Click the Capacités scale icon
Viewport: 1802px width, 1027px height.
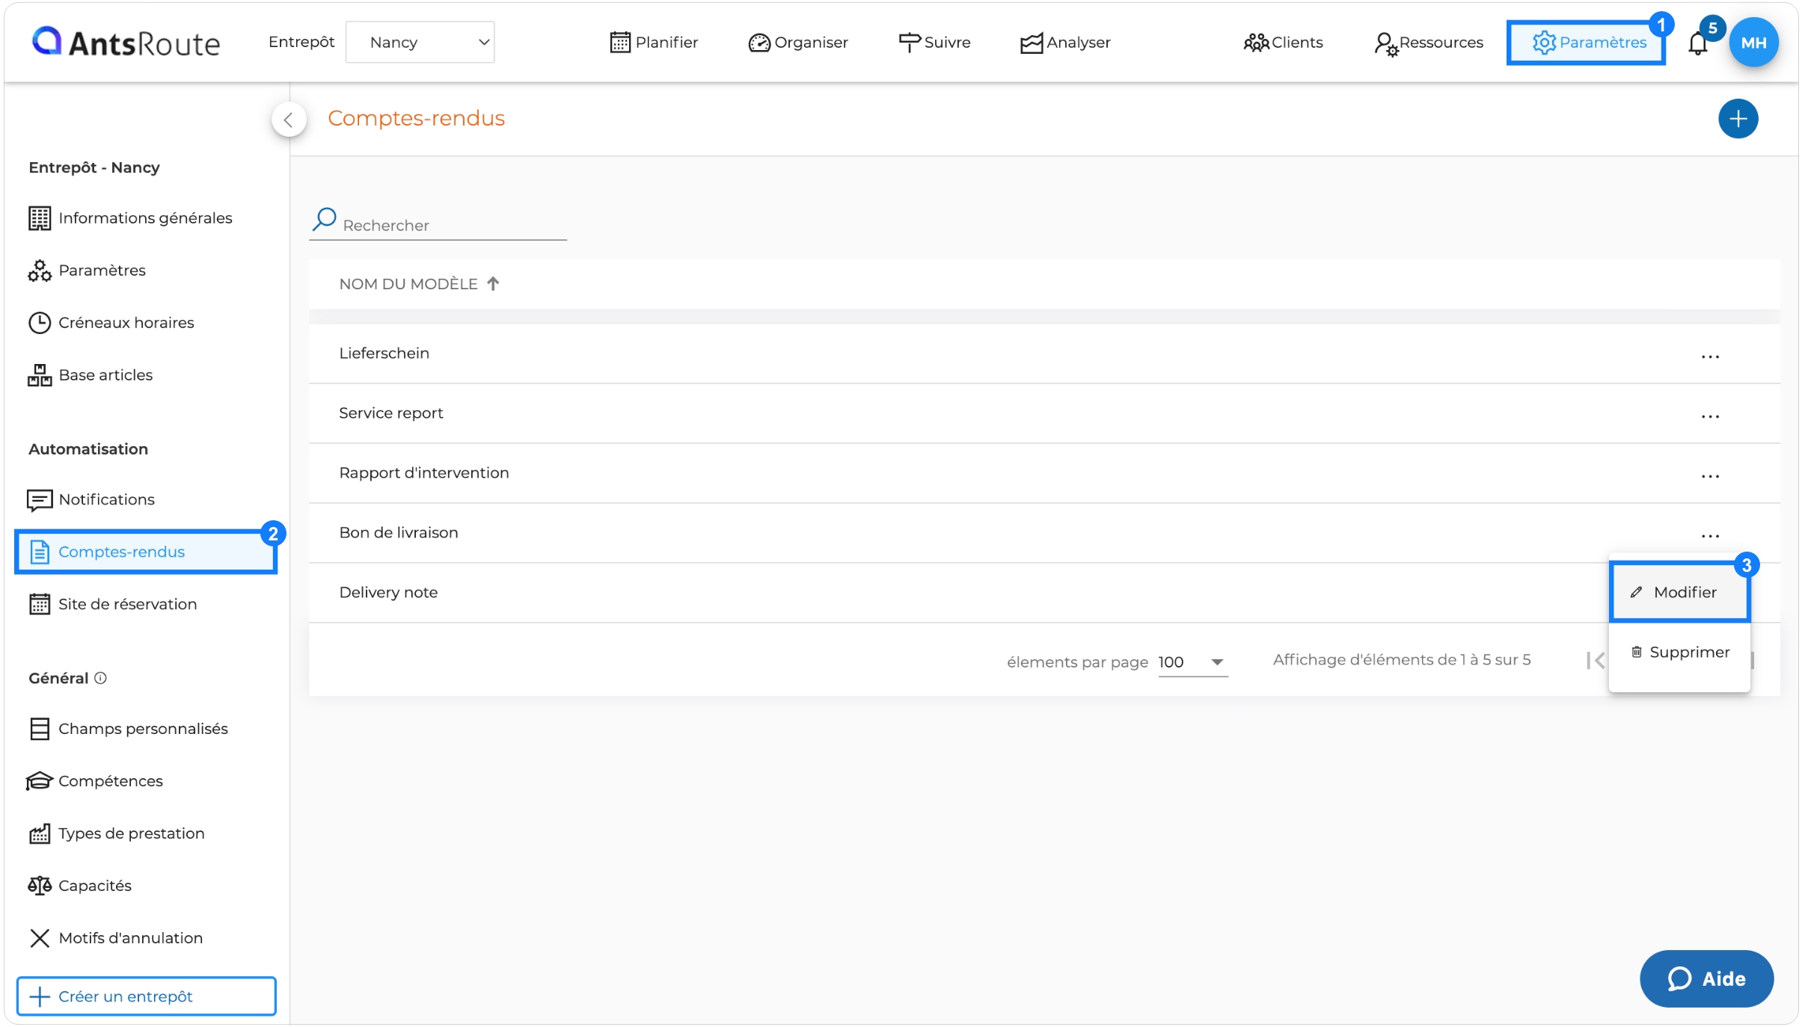pos(40,886)
